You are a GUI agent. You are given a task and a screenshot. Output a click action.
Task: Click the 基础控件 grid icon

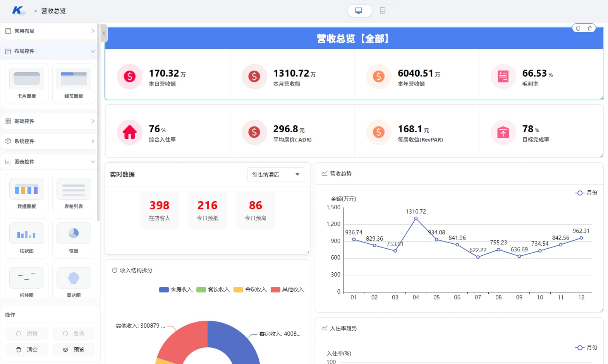click(x=8, y=121)
